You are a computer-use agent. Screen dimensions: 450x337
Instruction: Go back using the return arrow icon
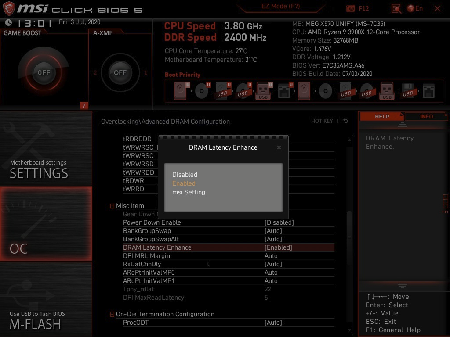[346, 121]
